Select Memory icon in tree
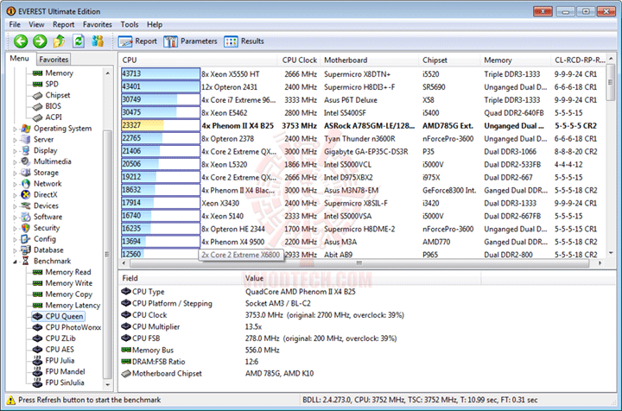Screen dimensions: 622x411 pos(37,73)
